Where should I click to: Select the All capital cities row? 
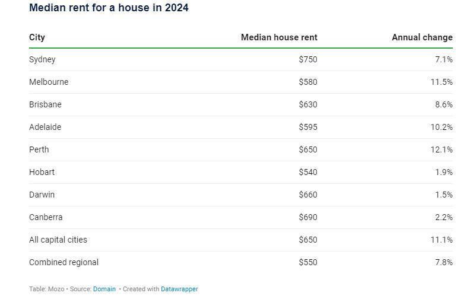tap(241, 240)
